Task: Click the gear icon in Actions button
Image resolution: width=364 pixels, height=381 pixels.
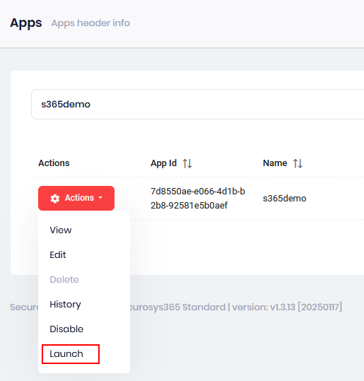Action: (55, 198)
